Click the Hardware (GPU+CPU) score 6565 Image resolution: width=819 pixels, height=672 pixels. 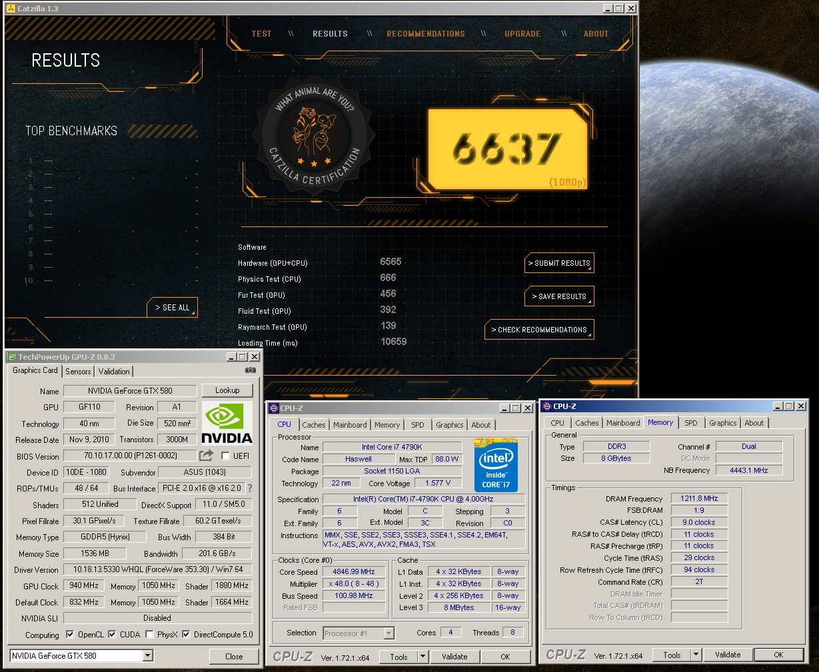point(391,262)
